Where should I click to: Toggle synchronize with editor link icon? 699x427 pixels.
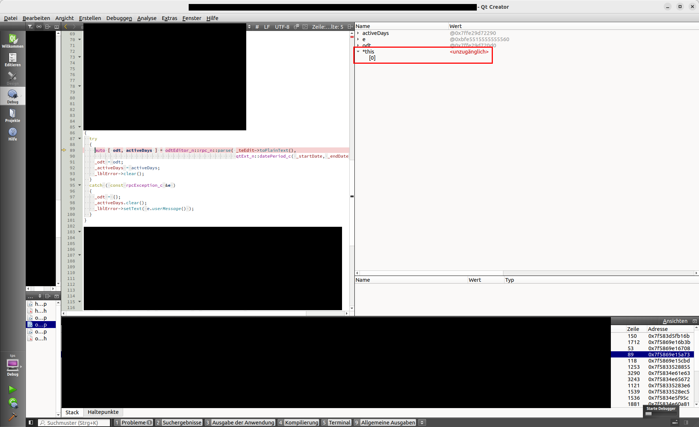click(x=39, y=27)
